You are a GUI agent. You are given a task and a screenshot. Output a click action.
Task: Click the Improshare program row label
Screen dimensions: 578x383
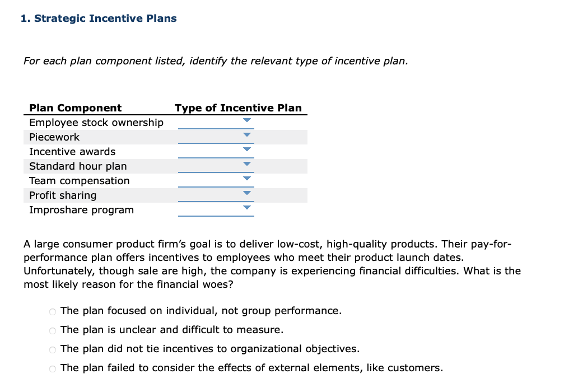81,209
